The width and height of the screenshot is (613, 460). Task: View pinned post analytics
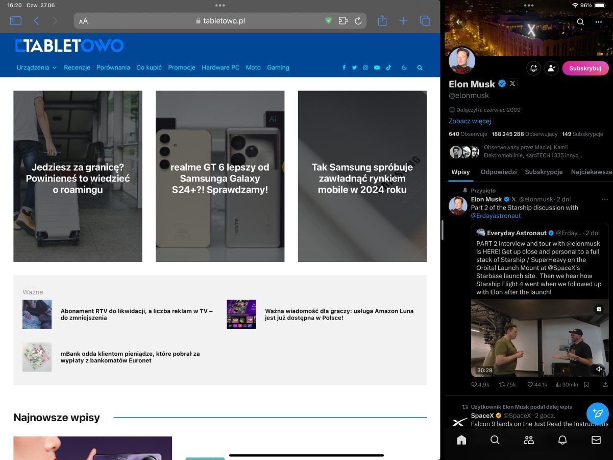click(567, 384)
